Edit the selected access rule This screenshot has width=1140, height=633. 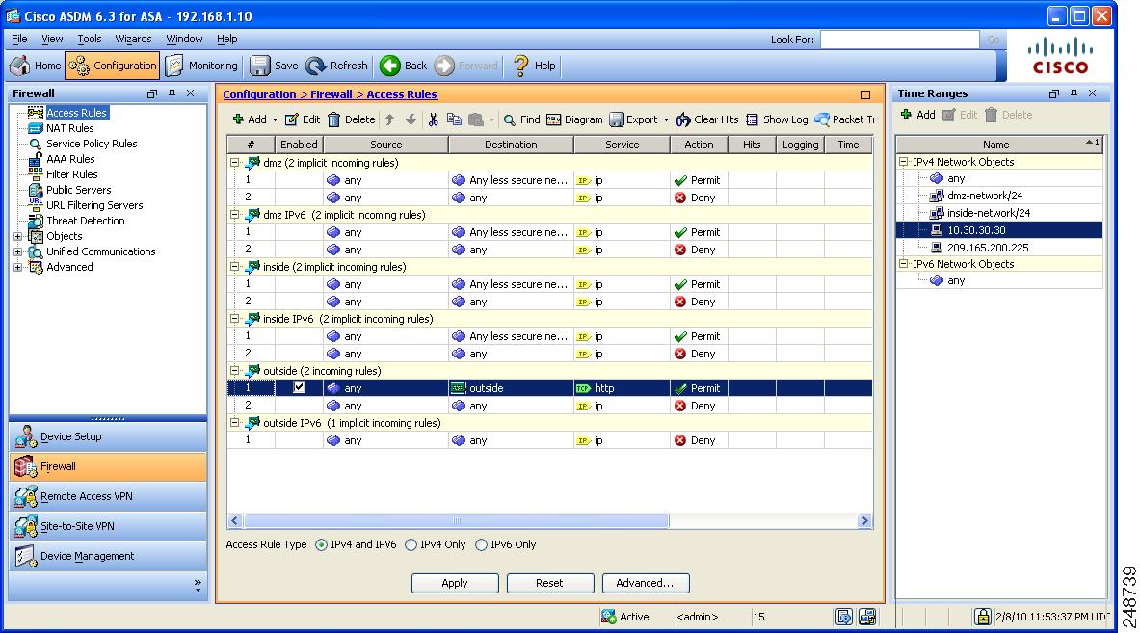click(303, 119)
